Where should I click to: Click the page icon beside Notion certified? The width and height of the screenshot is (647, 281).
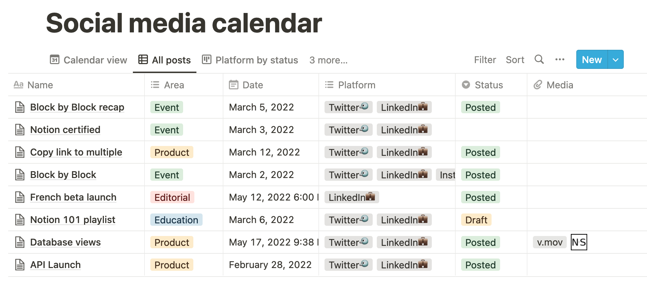20,130
